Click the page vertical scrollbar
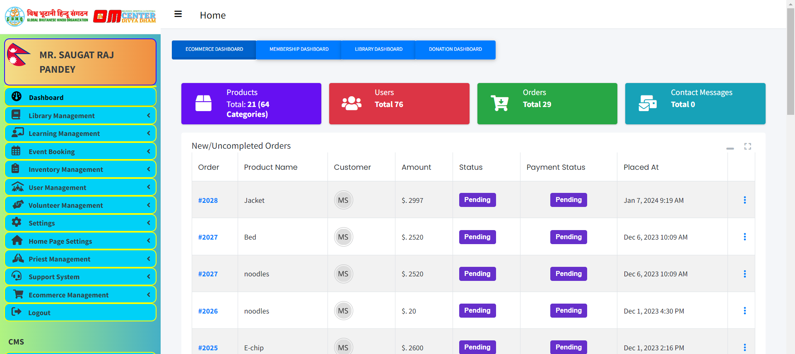795x354 pixels. click(790, 62)
